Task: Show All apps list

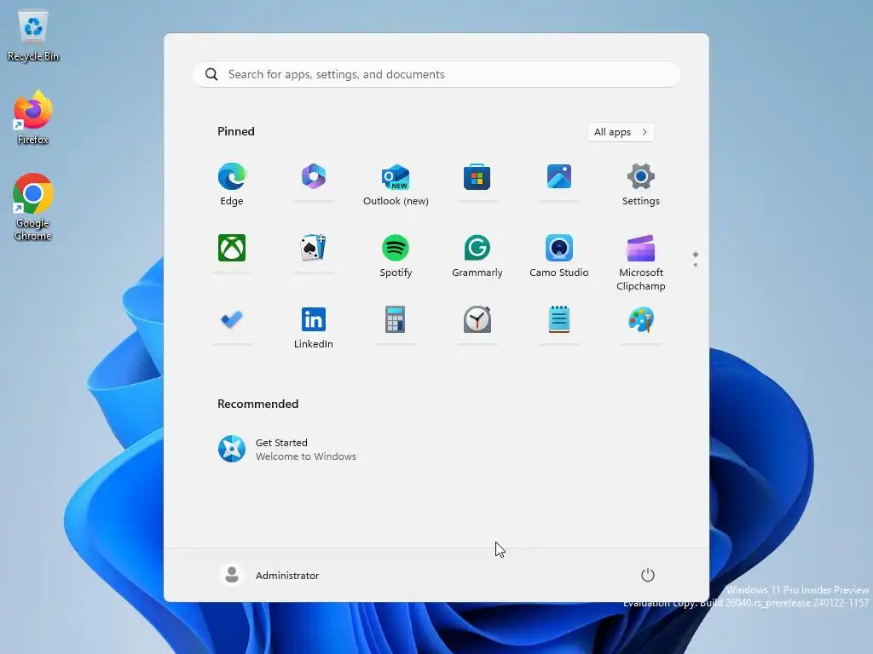Action: (x=621, y=132)
